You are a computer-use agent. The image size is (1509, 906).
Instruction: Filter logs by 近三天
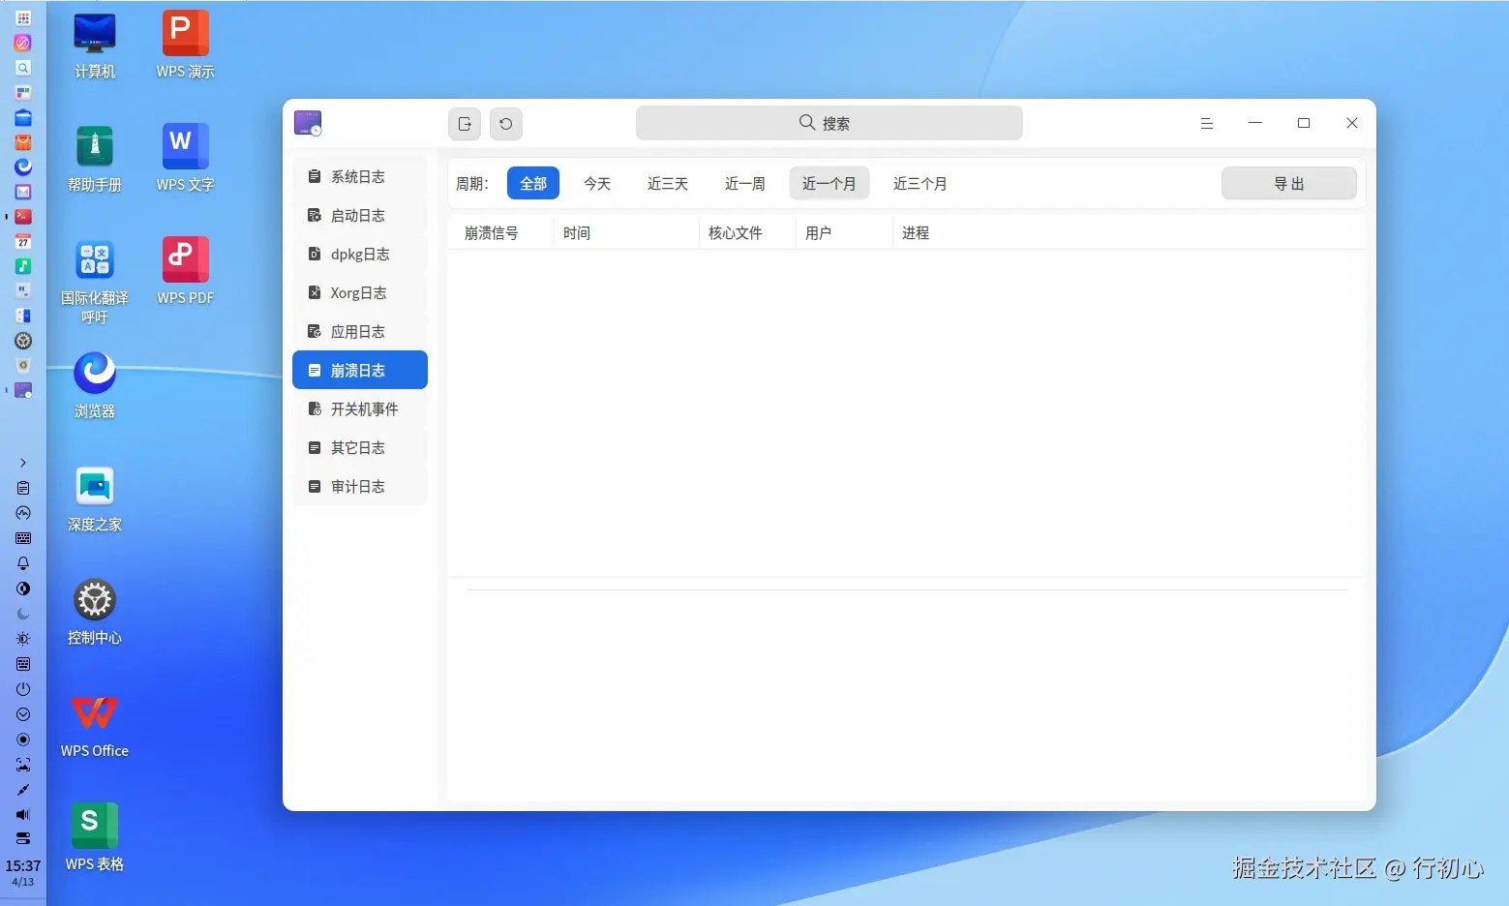tap(668, 183)
